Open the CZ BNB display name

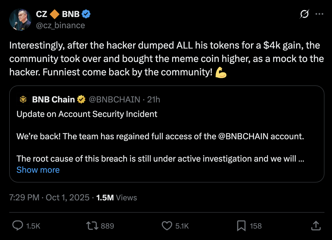coord(58,14)
